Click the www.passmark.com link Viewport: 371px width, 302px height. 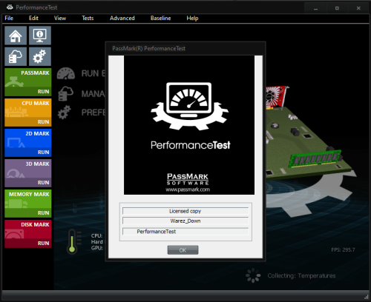click(x=188, y=189)
